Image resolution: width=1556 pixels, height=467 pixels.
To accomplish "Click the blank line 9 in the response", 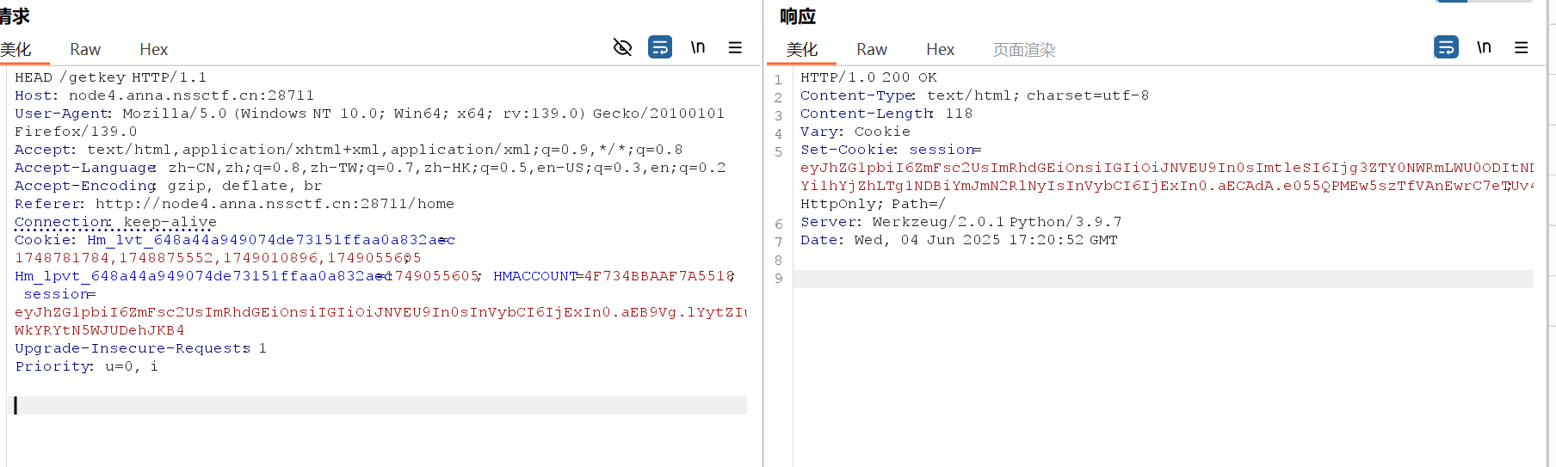I will [x=1162, y=279].
